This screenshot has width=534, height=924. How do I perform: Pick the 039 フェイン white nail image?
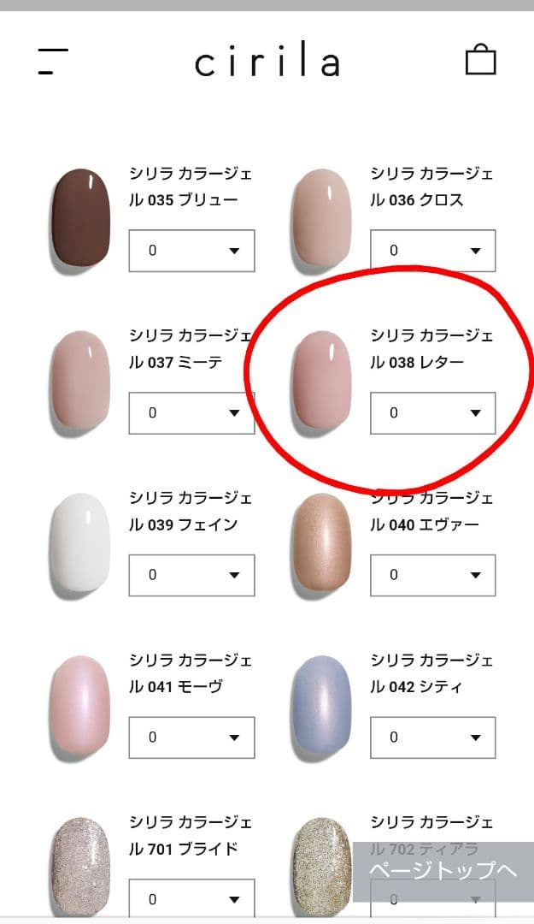(80, 542)
